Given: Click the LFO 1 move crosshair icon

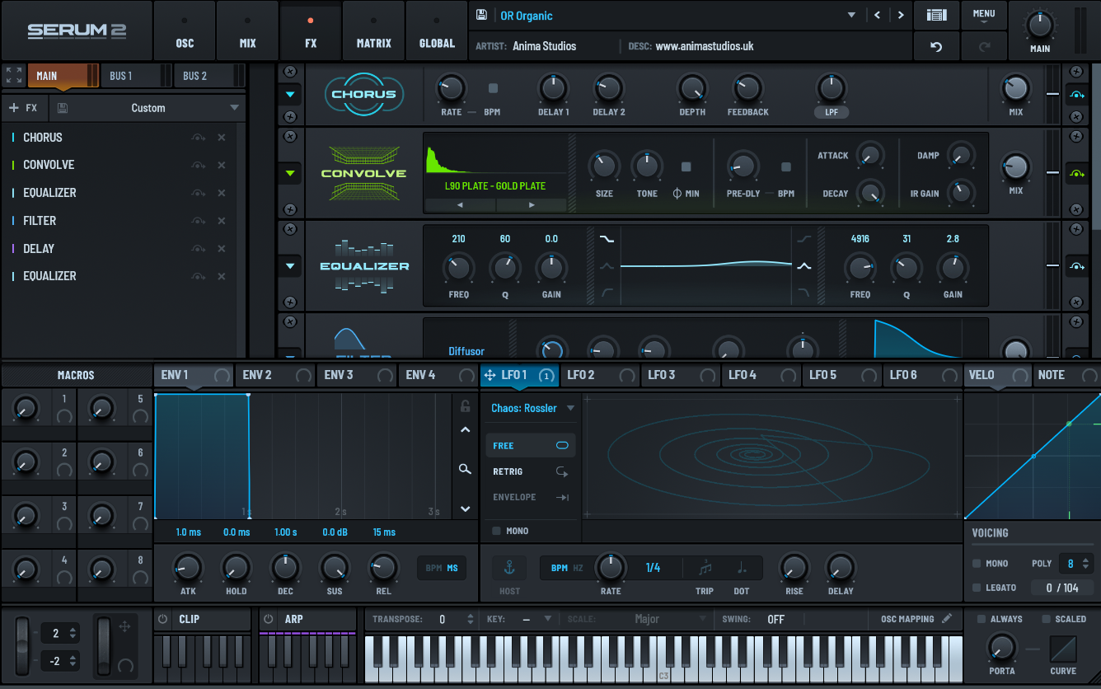Looking at the screenshot, I should click(x=490, y=375).
